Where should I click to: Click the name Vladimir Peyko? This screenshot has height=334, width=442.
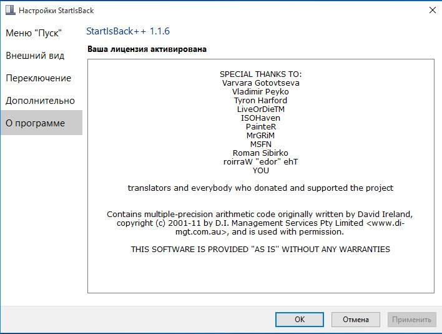click(260, 92)
